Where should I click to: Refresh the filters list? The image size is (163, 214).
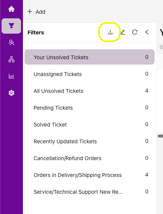click(135, 32)
